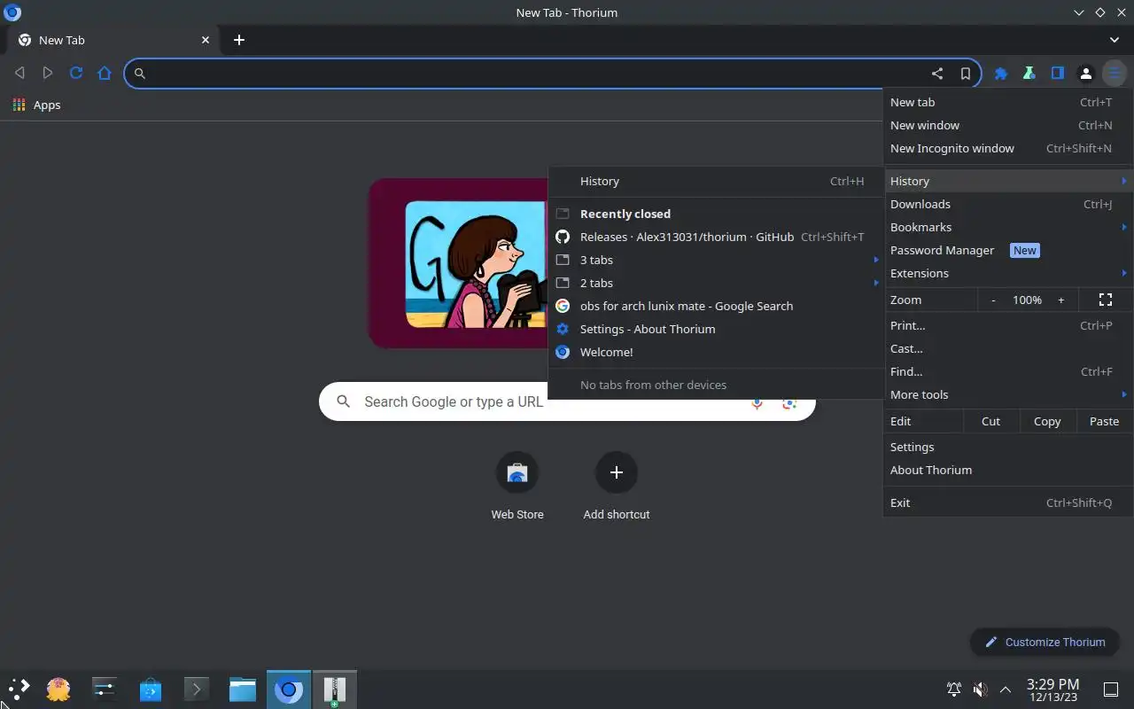Open Settings from the main menu

click(x=1008, y=447)
